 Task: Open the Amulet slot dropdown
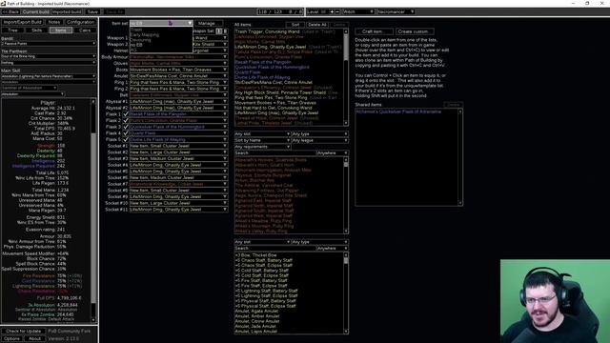178,76
